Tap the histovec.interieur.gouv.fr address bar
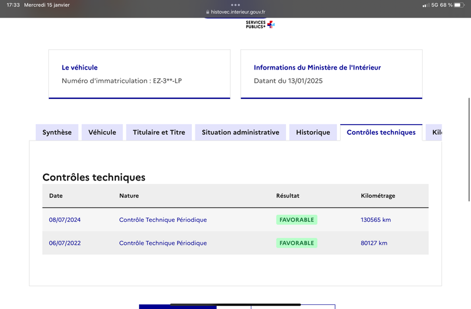Image resolution: width=471 pixels, height=309 pixels. [235, 12]
